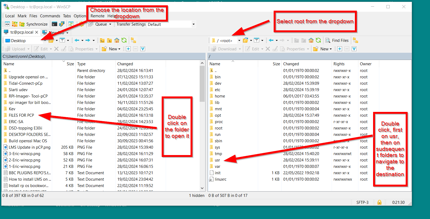Go to local parent directory folder icon
Image resolution: width=430 pixels, height=219 pixels.
click(102, 40)
